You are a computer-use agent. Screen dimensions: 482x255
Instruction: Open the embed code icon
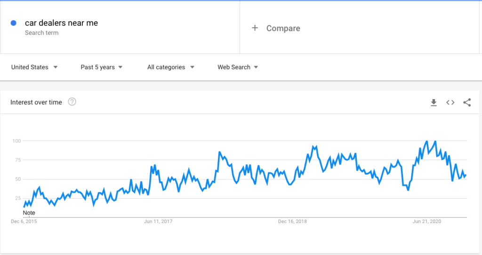click(x=450, y=102)
